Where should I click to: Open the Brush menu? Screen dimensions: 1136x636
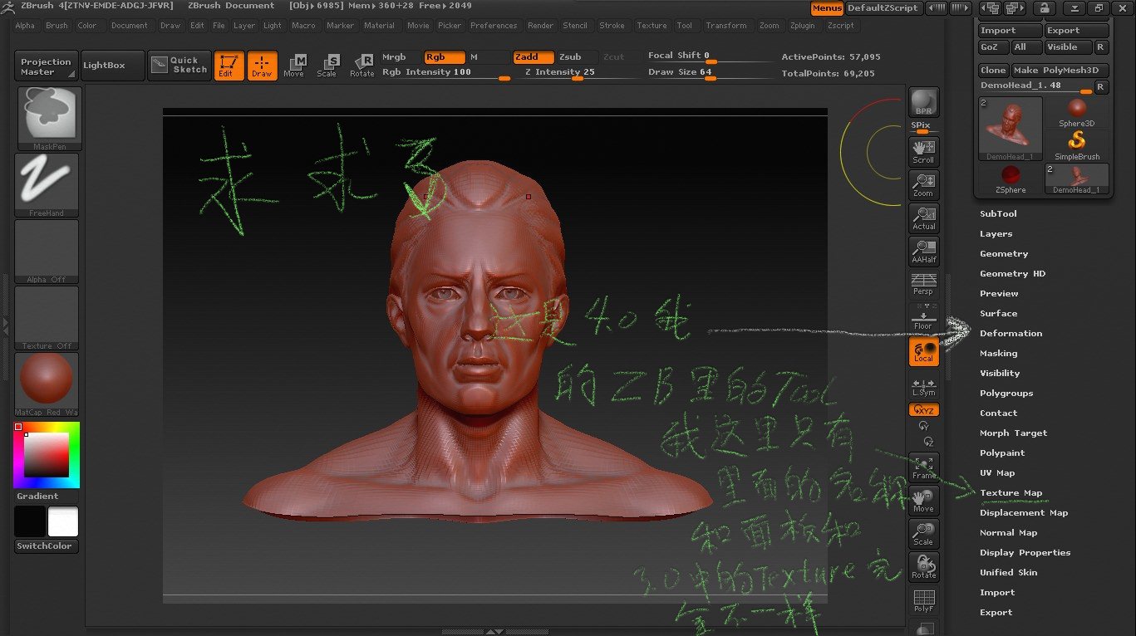[57, 26]
